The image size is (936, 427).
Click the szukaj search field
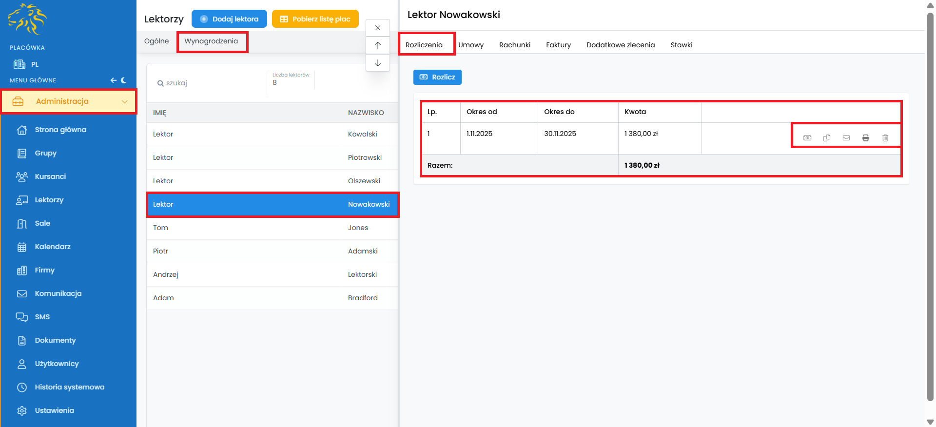click(210, 83)
